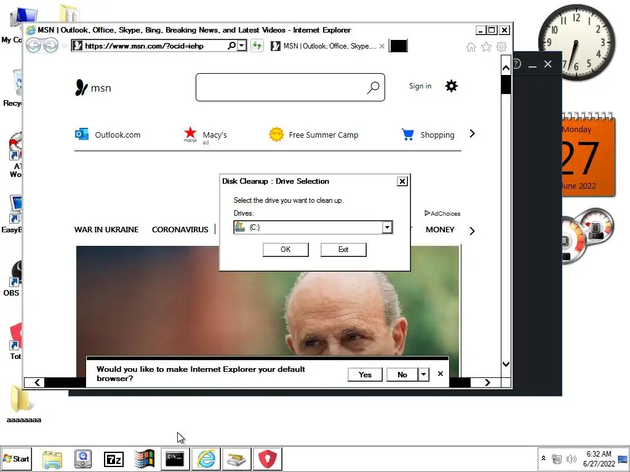Open 7-Zip from the taskbar

coord(114,458)
